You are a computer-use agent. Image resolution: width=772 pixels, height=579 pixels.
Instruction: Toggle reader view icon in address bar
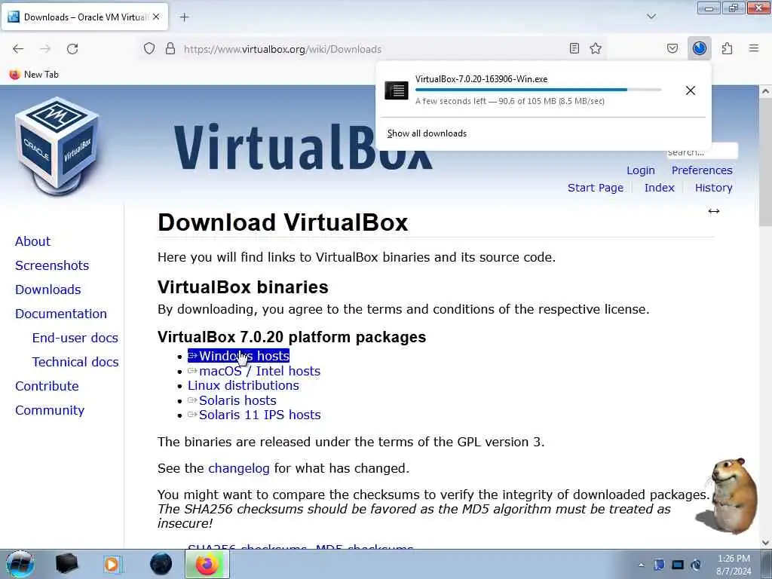[574, 48]
